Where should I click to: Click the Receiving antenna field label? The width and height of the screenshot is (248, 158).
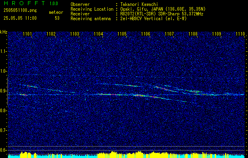click(x=91, y=19)
